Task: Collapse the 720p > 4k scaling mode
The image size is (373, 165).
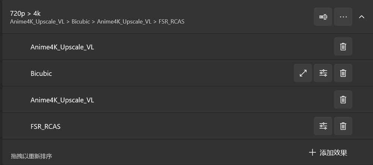Action: 361,17
